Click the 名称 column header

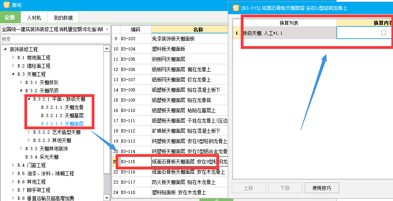pos(190,30)
